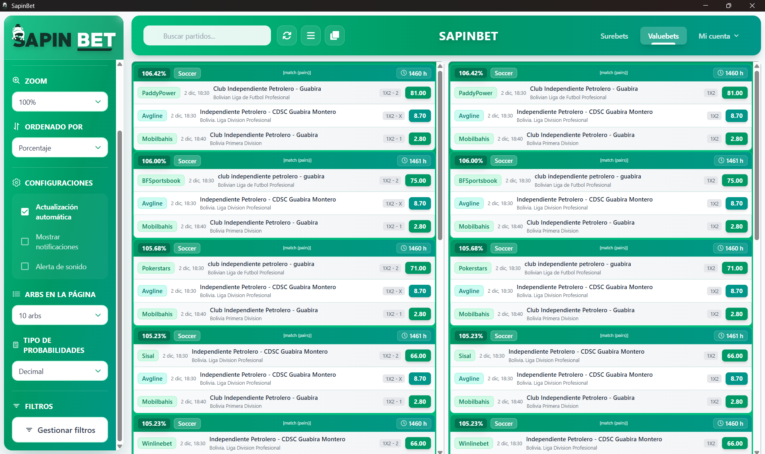Click the SapinBet logo in sidebar
765x454 pixels.
coord(64,39)
